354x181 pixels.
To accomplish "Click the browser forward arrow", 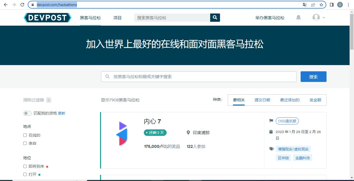I will (14, 5).
